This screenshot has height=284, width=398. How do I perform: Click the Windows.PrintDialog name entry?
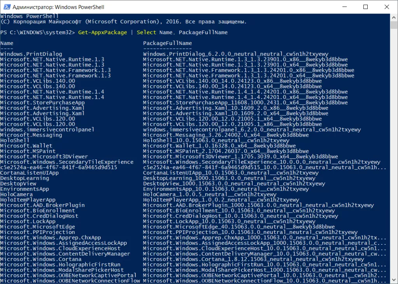click(x=31, y=54)
